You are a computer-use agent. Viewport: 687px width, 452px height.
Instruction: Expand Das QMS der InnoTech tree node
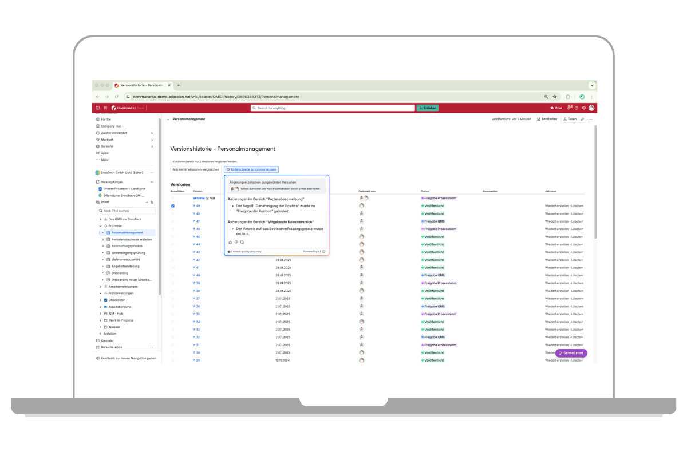coord(100,219)
